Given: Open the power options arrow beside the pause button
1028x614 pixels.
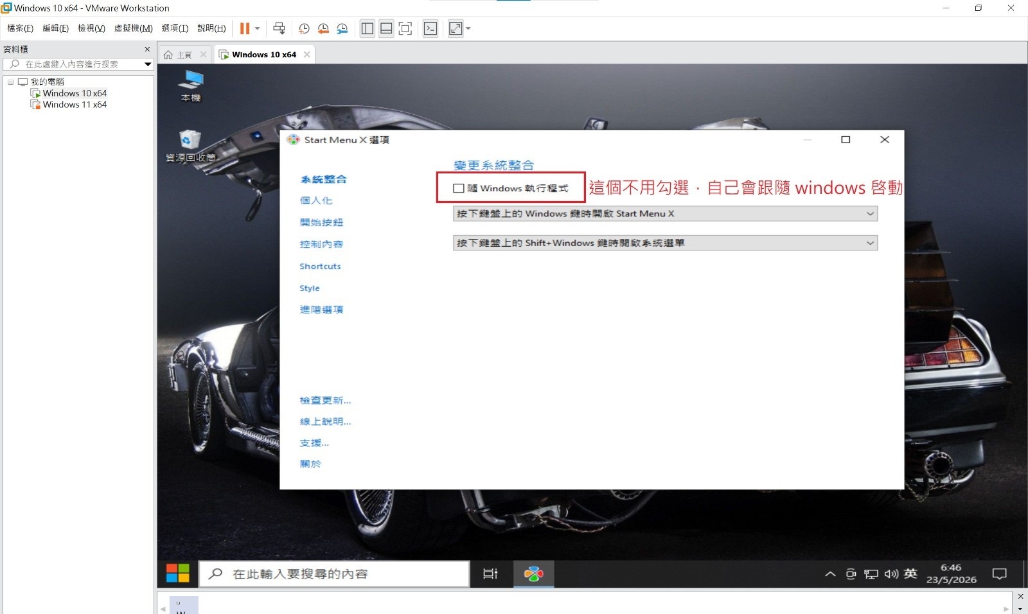Looking at the screenshot, I should (x=258, y=28).
